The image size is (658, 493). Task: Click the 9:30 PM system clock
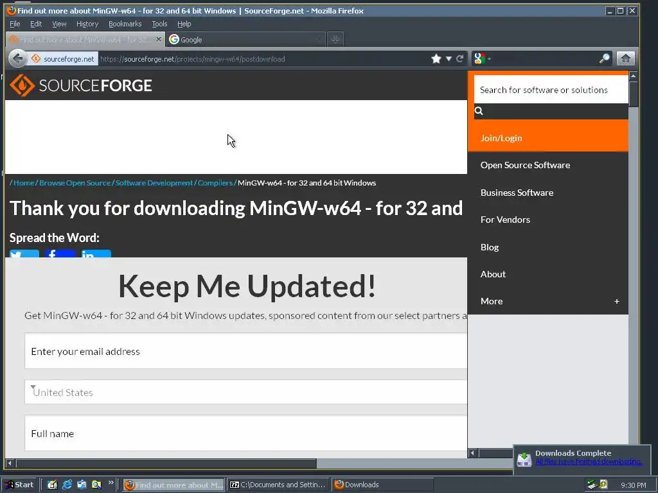pyautogui.click(x=633, y=485)
